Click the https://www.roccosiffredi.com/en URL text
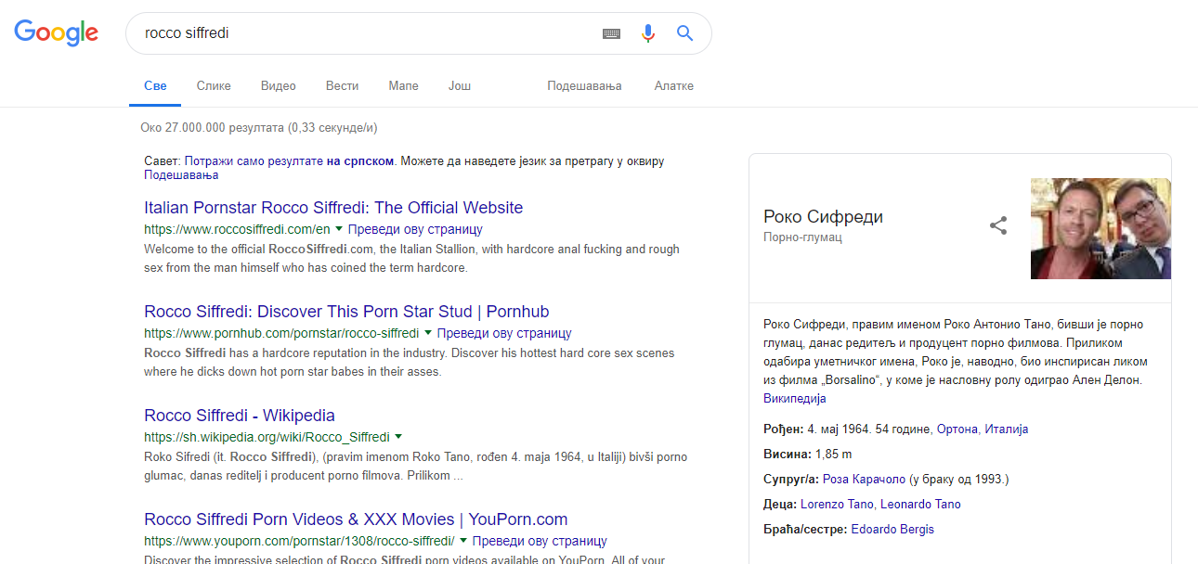The height and width of the screenshot is (564, 1198). 237,229
